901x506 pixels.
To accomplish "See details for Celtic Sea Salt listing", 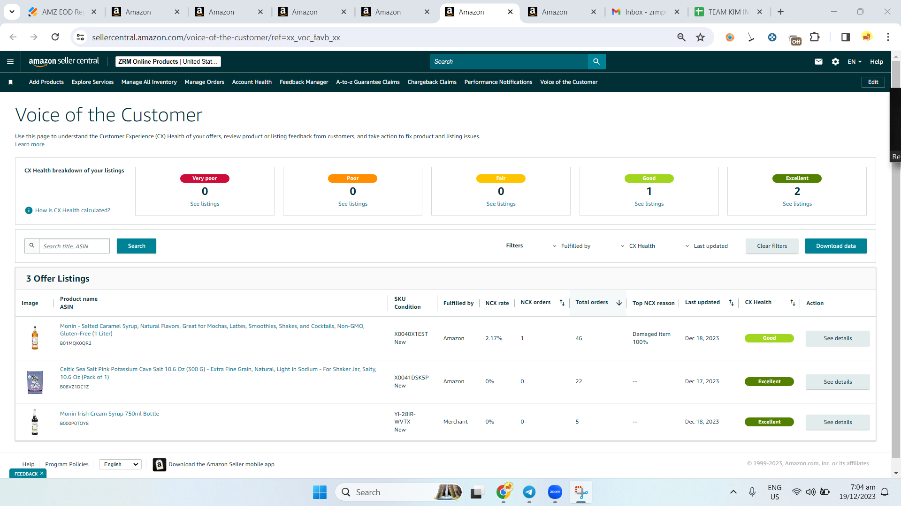I will (x=838, y=382).
